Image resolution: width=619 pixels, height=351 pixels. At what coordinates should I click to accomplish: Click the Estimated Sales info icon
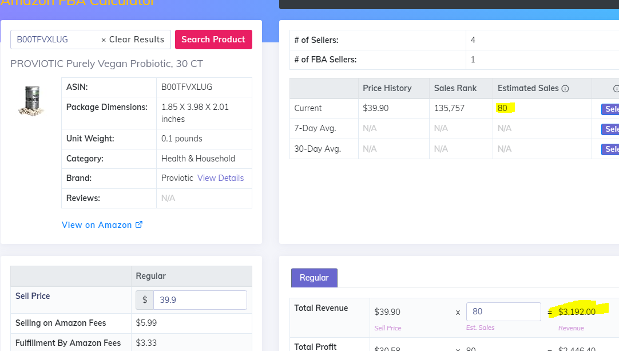tap(565, 89)
